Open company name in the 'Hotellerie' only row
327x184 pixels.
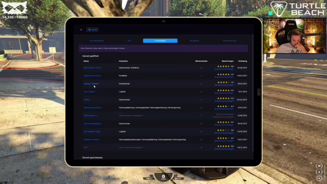coord(92,76)
